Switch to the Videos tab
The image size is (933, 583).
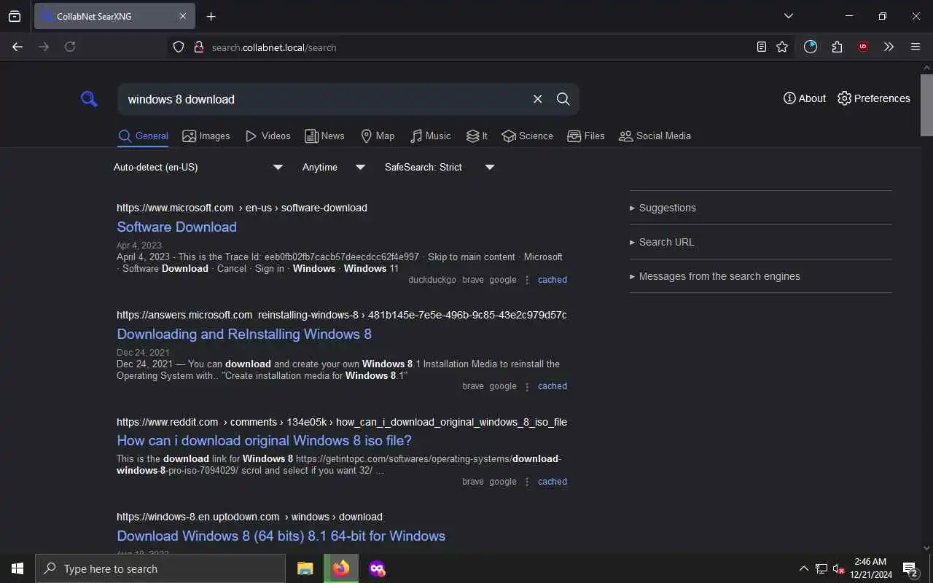pos(268,136)
